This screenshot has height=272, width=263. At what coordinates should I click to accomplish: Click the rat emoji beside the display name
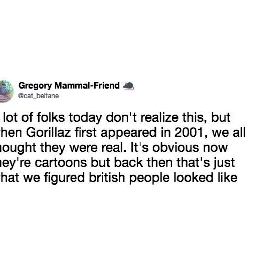click(x=128, y=85)
